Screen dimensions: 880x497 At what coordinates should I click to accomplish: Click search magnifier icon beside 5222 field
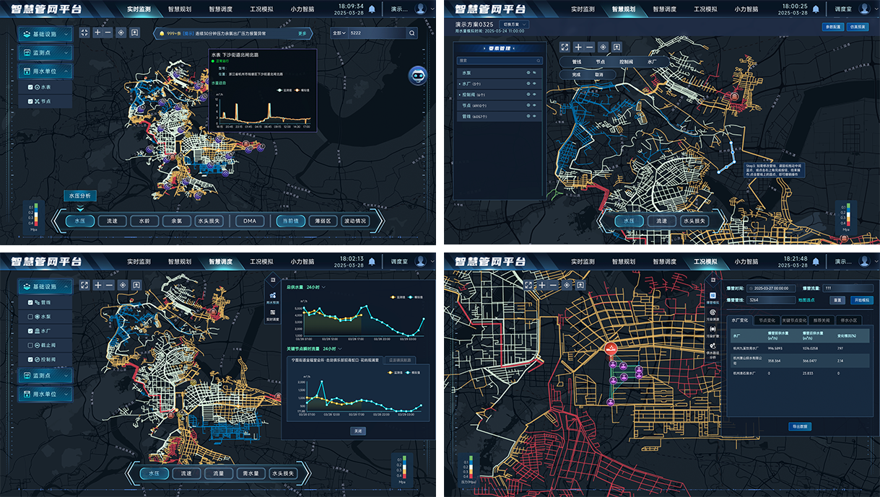tap(411, 33)
